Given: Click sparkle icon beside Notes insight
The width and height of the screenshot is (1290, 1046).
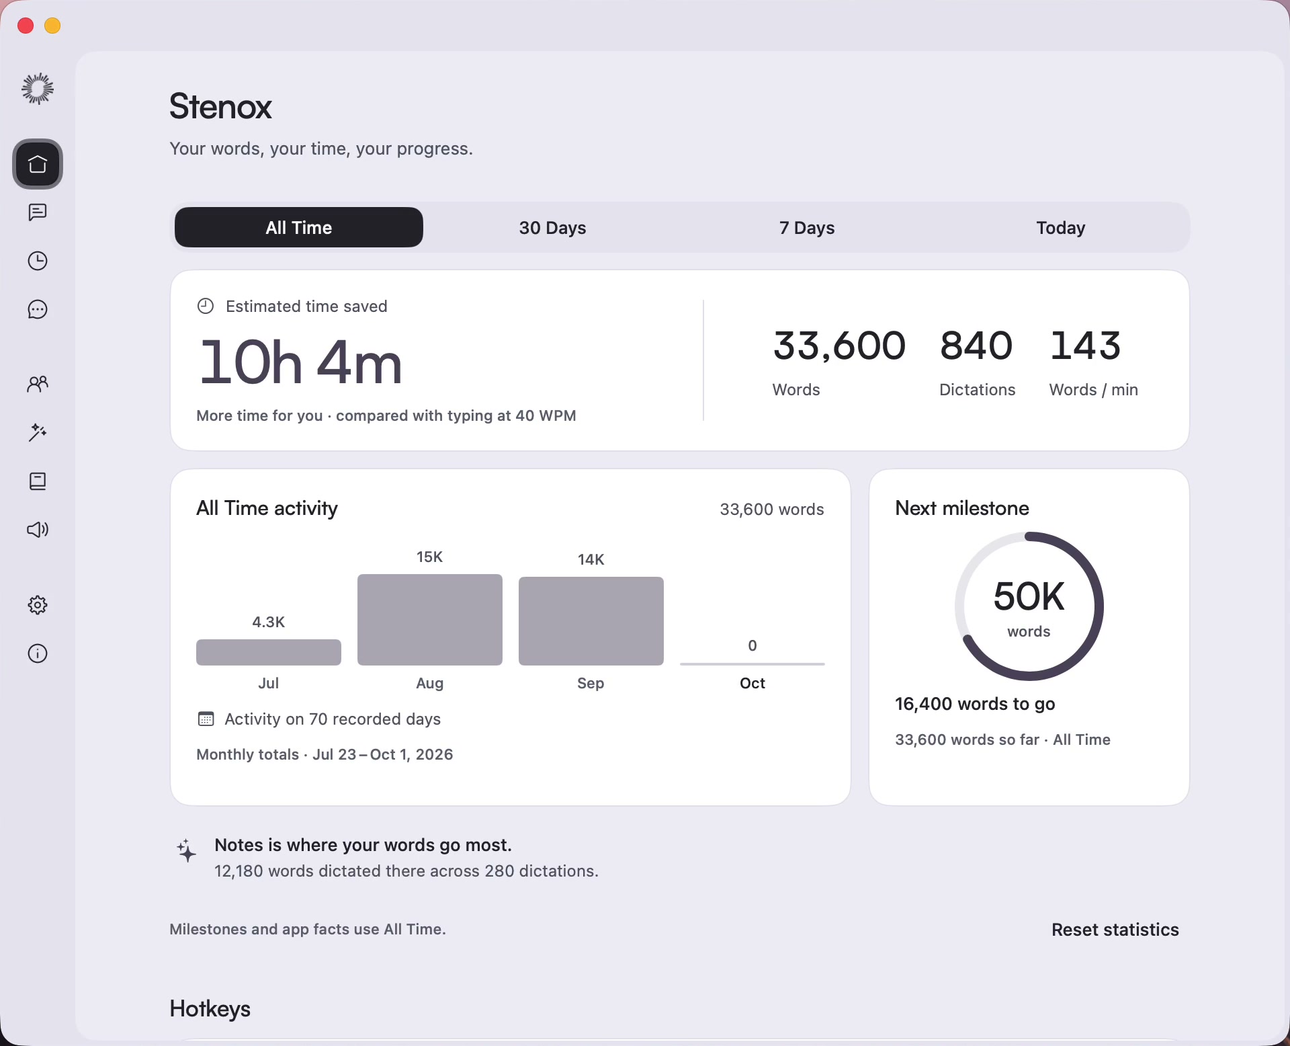Looking at the screenshot, I should click(186, 850).
